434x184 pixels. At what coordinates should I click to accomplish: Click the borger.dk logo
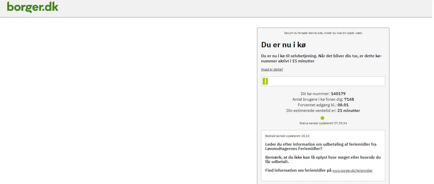click(x=33, y=7)
